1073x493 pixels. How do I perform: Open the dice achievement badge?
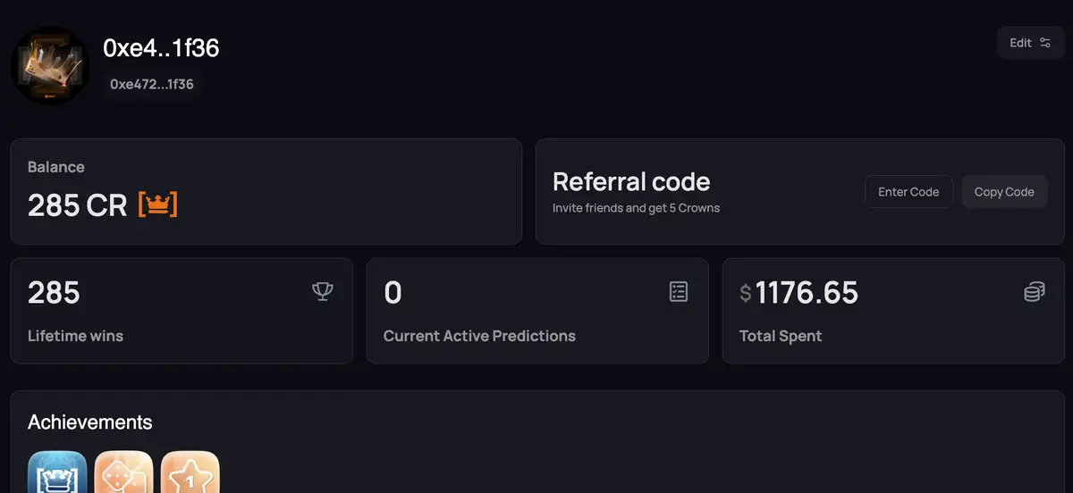click(123, 473)
